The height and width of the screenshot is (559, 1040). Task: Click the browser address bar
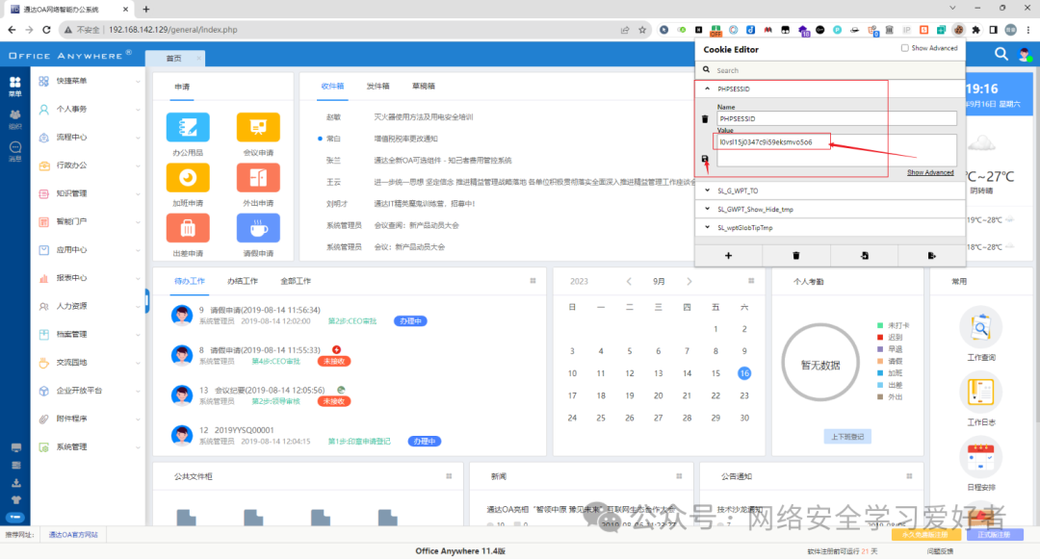(x=358, y=30)
